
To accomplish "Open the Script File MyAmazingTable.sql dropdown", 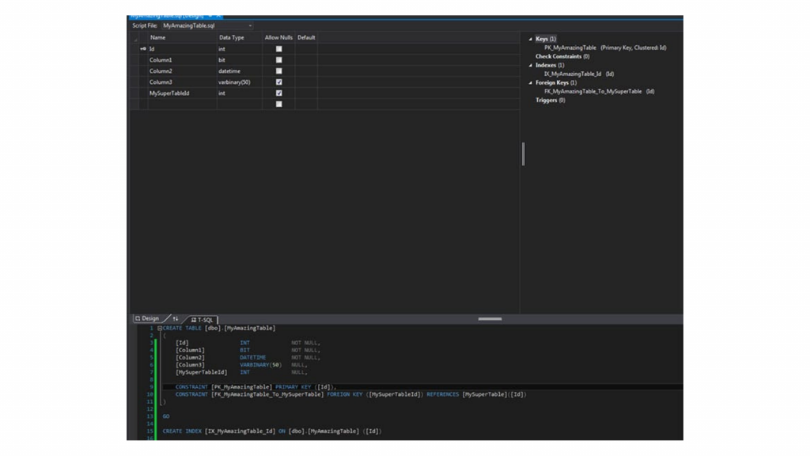I will click(250, 26).
